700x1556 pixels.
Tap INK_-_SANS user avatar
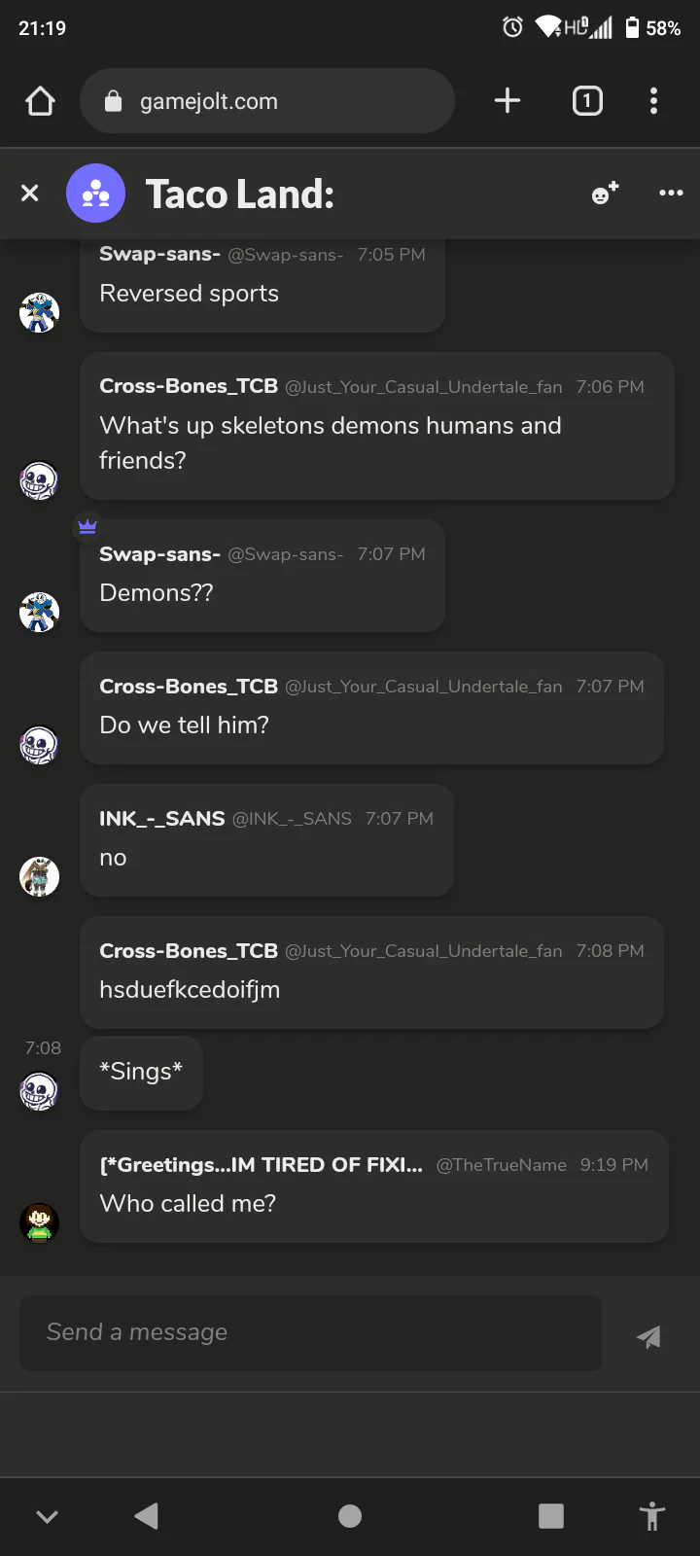click(40, 876)
